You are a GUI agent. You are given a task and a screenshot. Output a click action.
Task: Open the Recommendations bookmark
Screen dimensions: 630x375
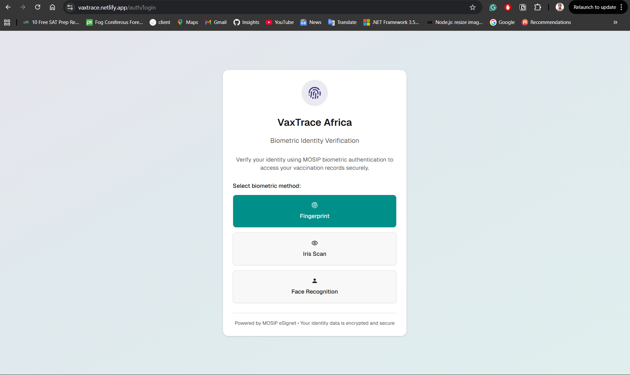[546, 22]
